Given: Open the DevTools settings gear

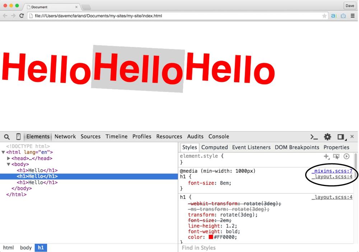Looking at the screenshot, I should click(327, 137).
